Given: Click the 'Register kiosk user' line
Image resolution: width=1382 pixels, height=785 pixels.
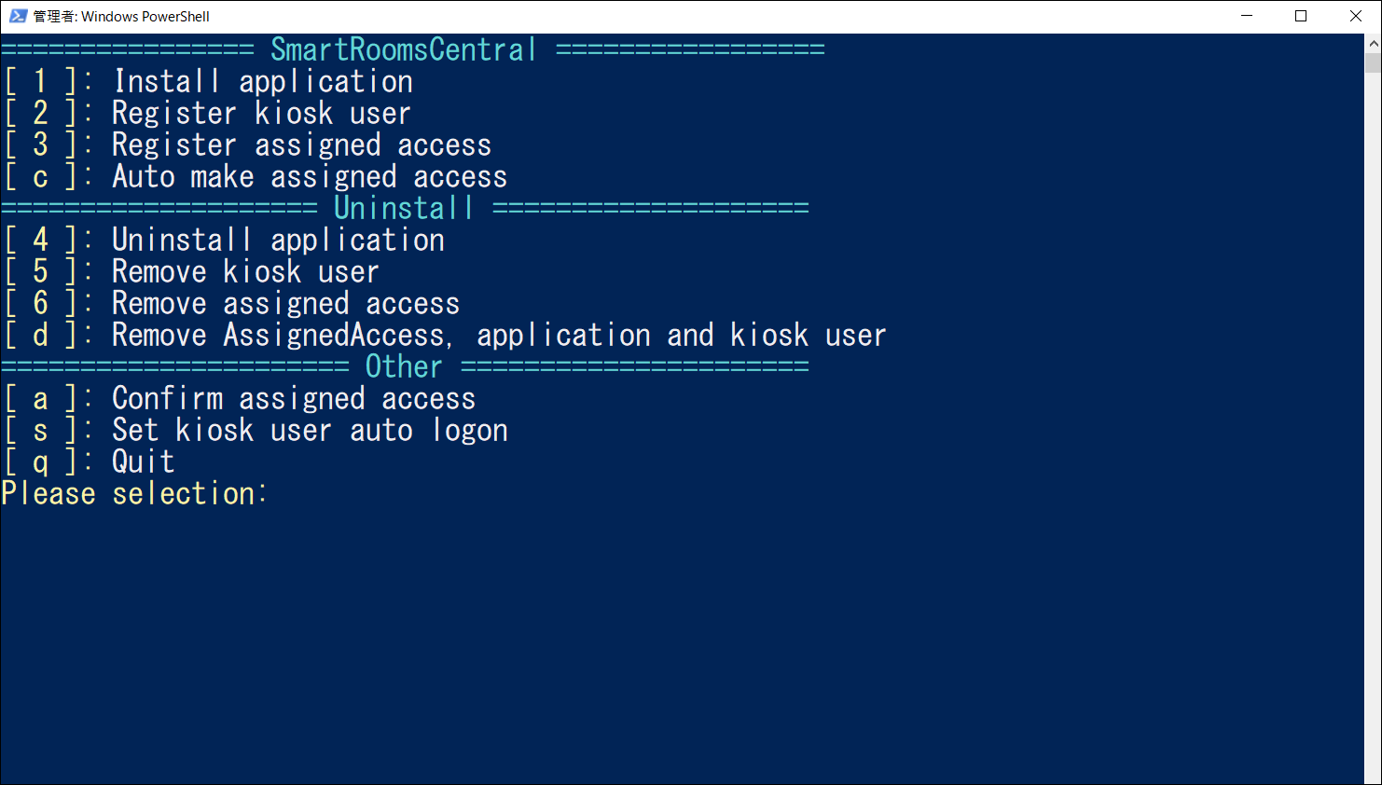Looking at the screenshot, I should pyautogui.click(x=260, y=114).
